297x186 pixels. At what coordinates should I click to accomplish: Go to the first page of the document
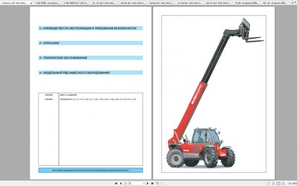116,184
